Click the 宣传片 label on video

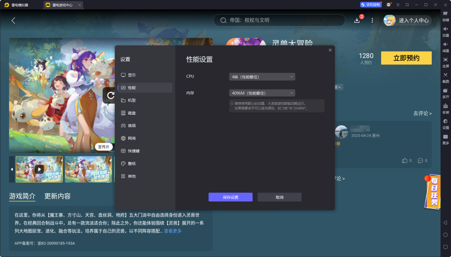point(104,147)
